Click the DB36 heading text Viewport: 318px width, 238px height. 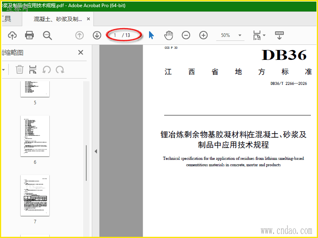coord(284,55)
